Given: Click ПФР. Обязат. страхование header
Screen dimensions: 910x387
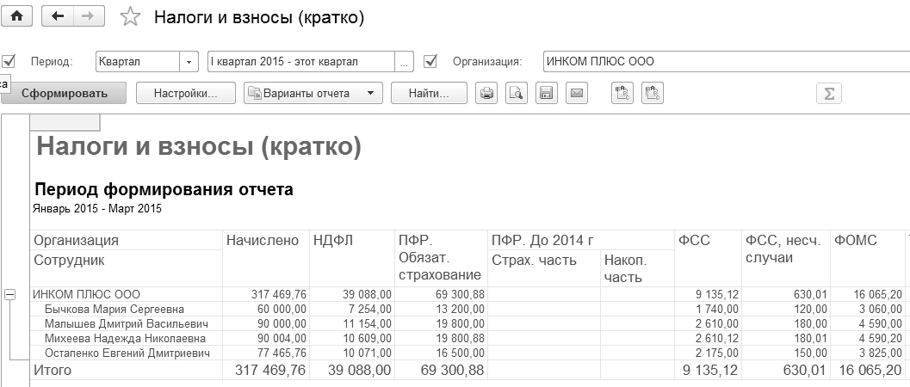Looking at the screenshot, I should pyautogui.click(x=440, y=258).
